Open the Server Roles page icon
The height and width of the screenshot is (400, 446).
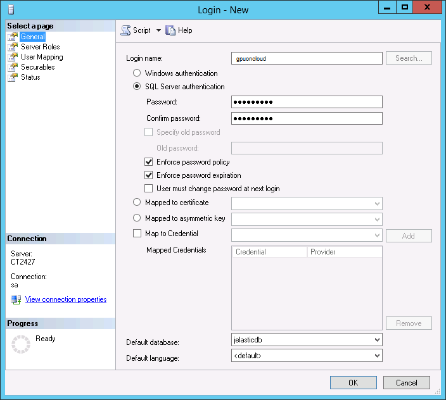12,47
